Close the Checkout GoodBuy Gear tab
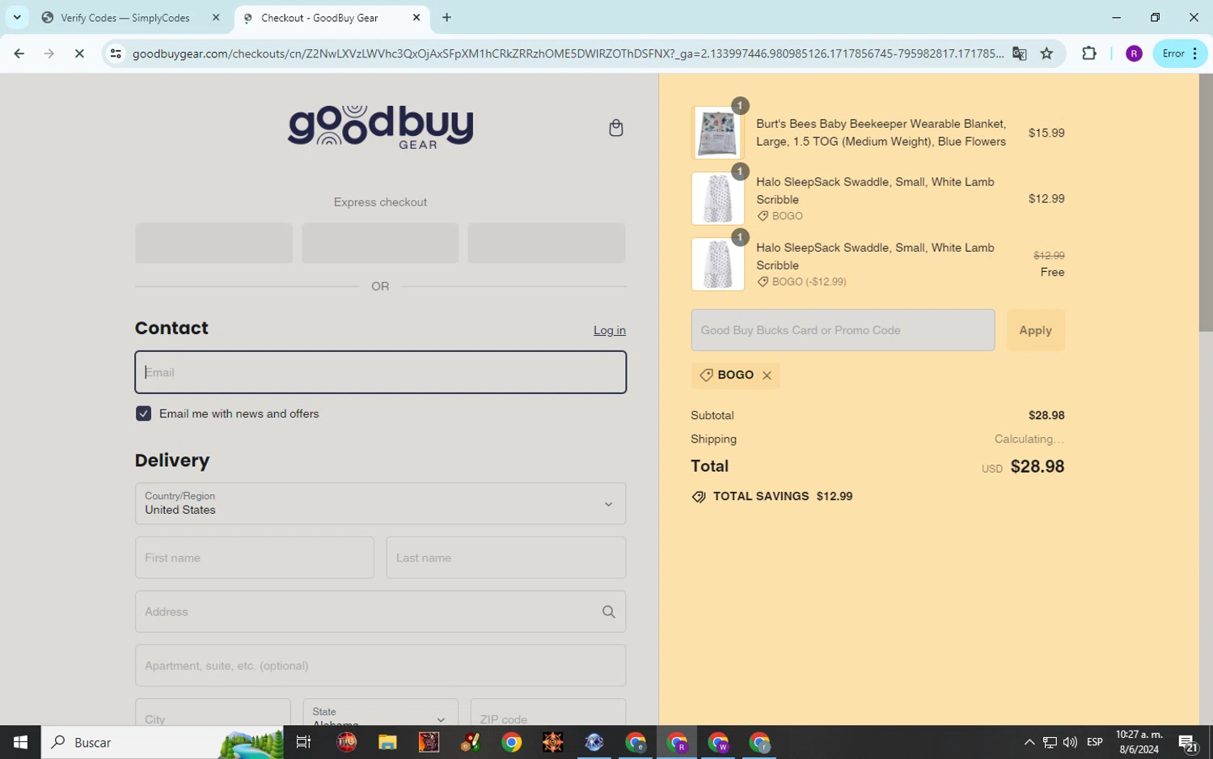 (x=416, y=17)
